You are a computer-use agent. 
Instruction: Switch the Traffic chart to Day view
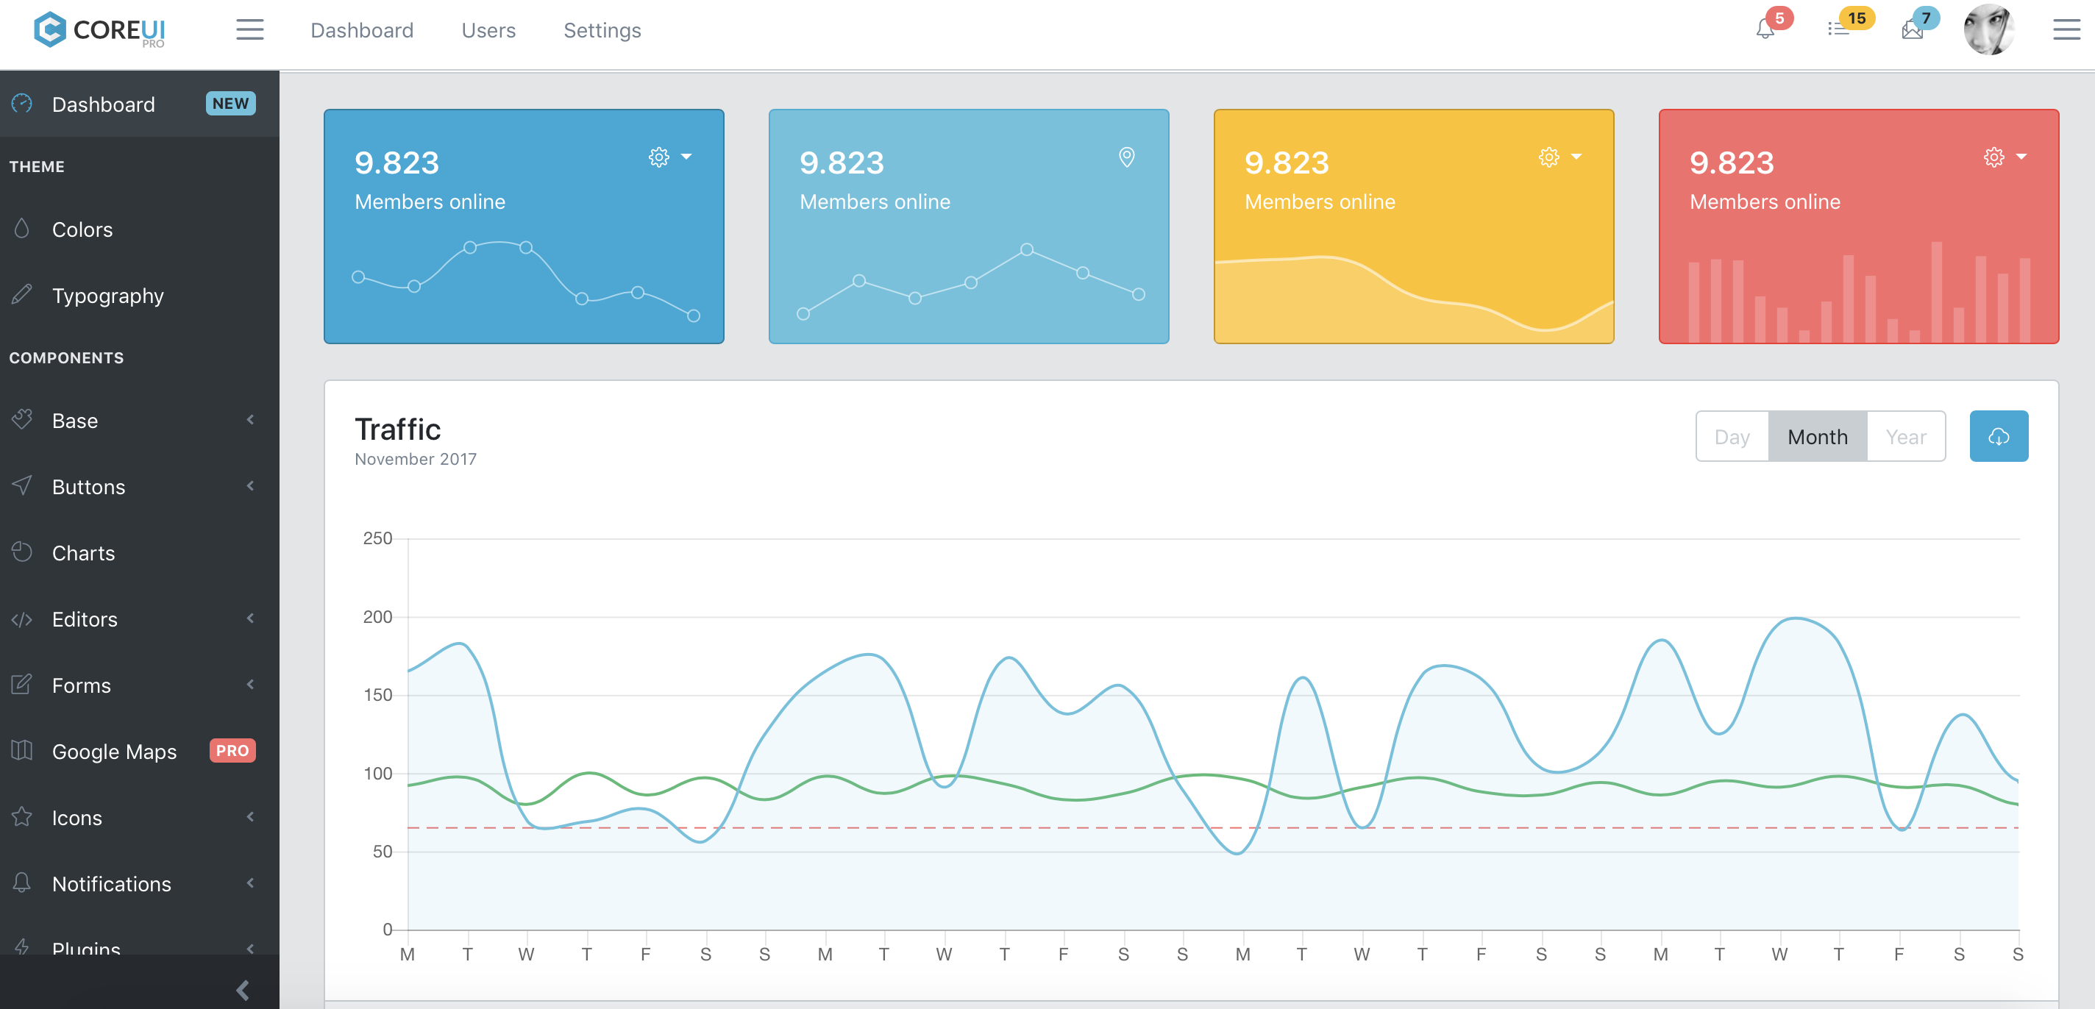pos(1732,437)
